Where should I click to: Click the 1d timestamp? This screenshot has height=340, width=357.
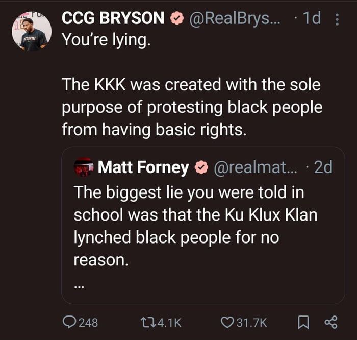click(312, 19)
